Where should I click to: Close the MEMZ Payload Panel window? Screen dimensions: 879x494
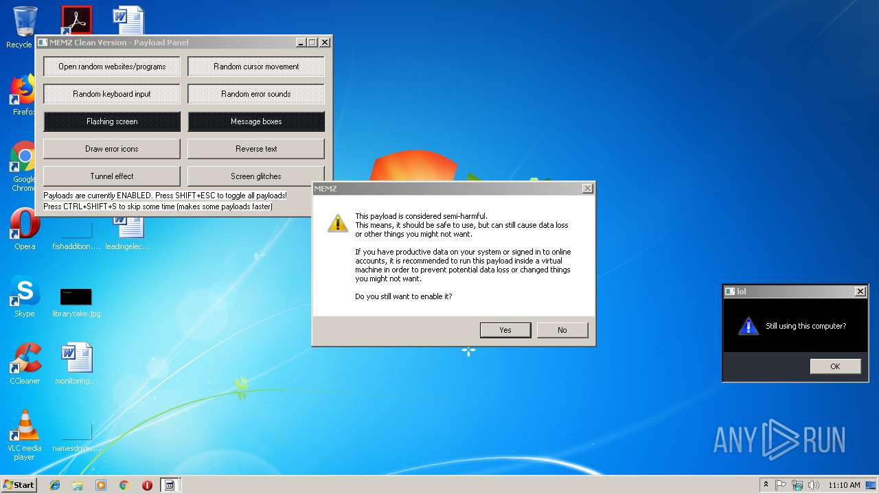point(325,43)
